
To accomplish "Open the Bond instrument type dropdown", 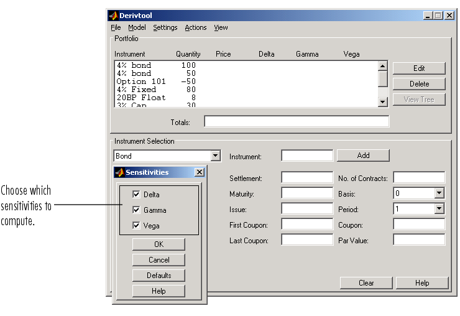I will (215, 156).
